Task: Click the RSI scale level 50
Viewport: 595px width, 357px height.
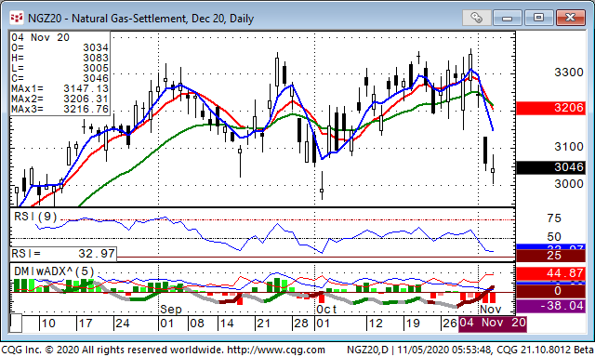Action: tap(554, 237)
